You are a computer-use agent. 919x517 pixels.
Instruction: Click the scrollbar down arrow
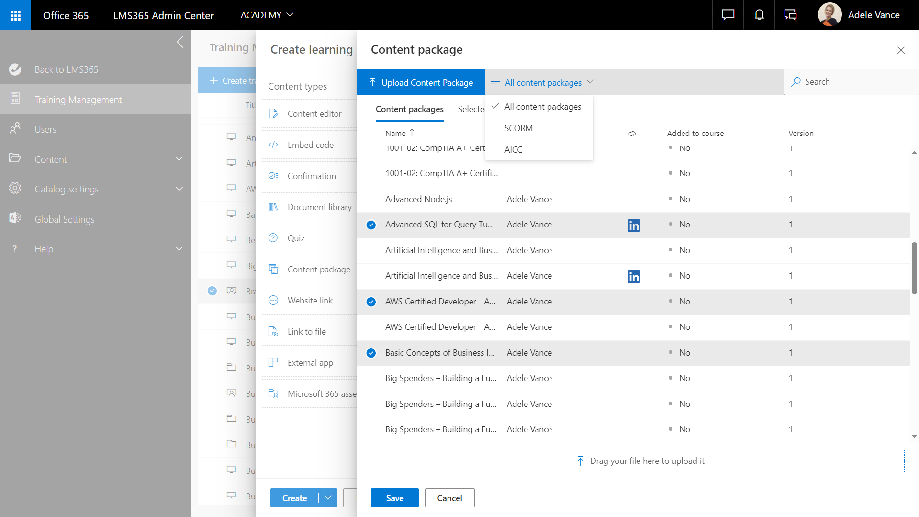point(914,436)
